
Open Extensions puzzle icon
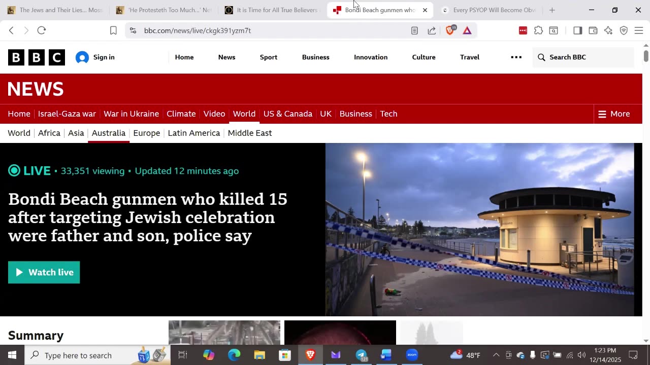[538, 30]
